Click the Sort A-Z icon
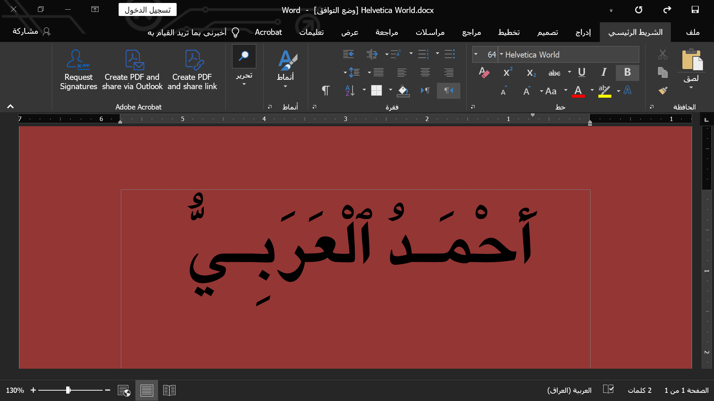 tap(350, 91)
